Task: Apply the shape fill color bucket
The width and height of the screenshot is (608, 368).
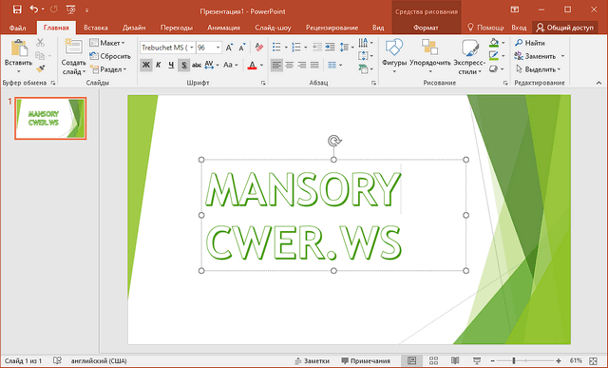Action: click(494, 43)
